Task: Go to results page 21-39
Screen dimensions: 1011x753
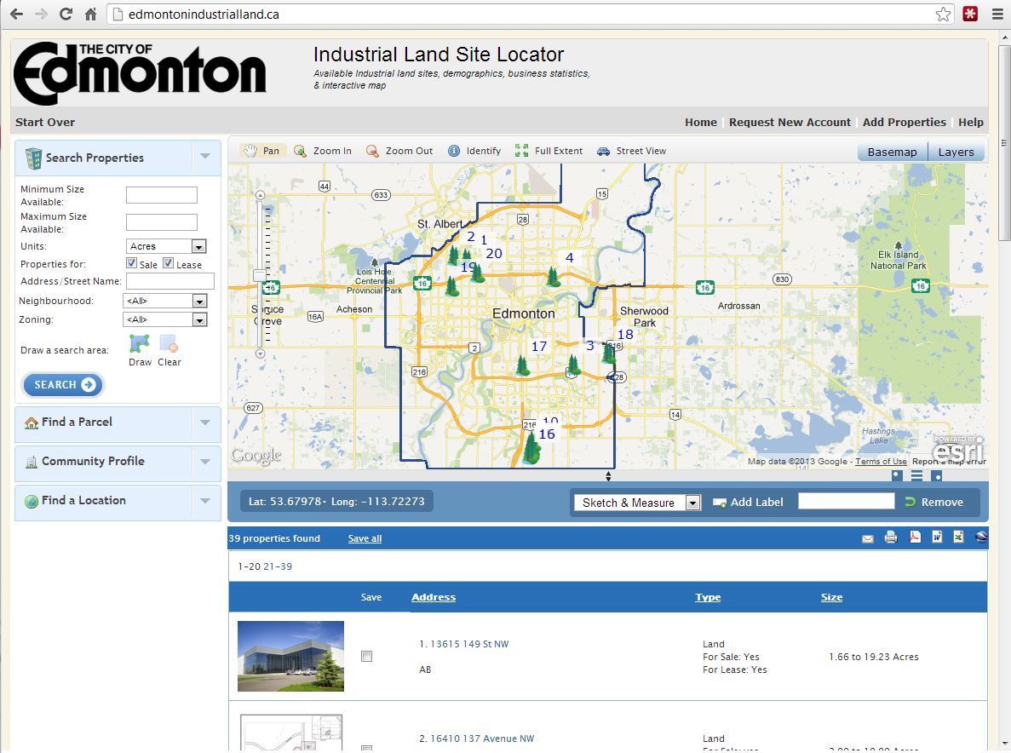Action: click(x=278, y=566)
